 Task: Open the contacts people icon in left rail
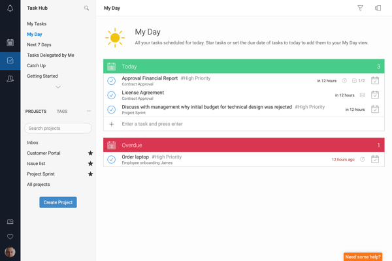10,79
